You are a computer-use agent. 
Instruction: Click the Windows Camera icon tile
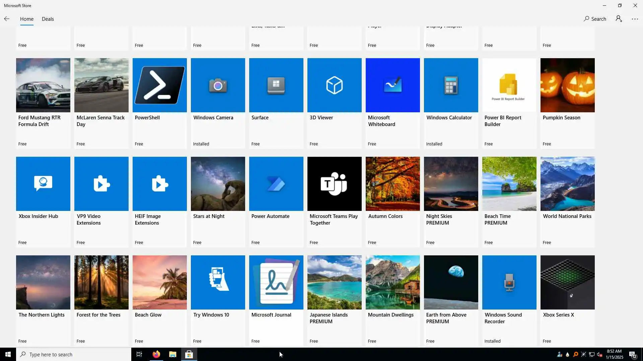218,85
